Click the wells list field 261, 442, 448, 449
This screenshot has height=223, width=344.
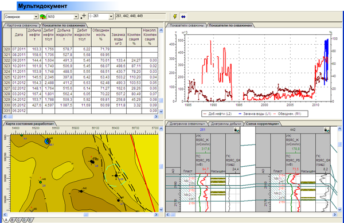[x=140, y=16]
